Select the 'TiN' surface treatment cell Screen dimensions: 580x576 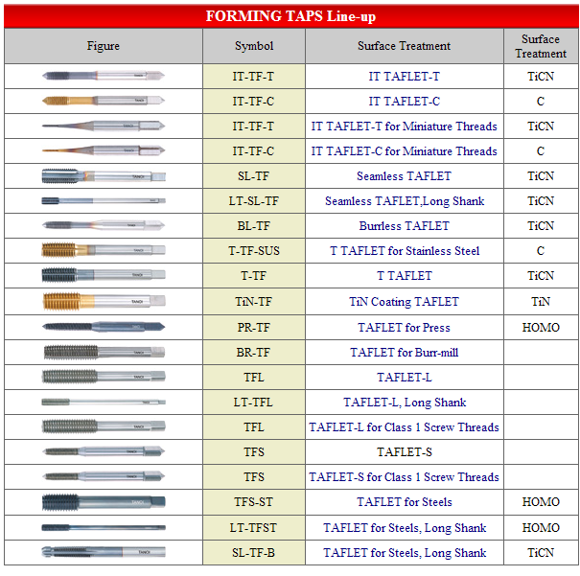pyautogui.click(x=541, y=301)
